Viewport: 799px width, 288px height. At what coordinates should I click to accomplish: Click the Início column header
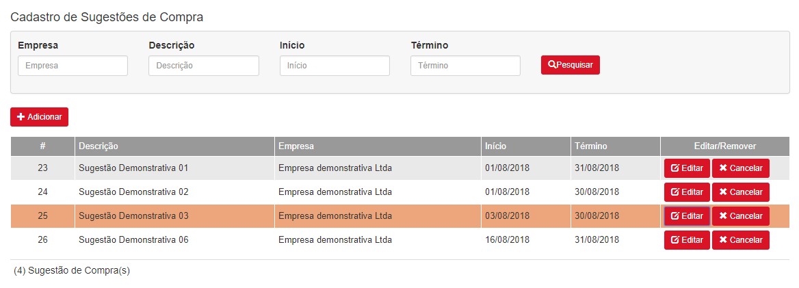click(496, 146)
